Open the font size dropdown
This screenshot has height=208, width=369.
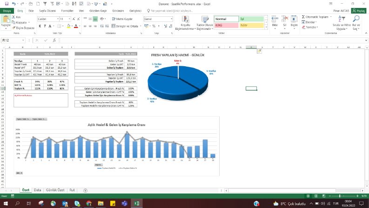coord(69,19)
